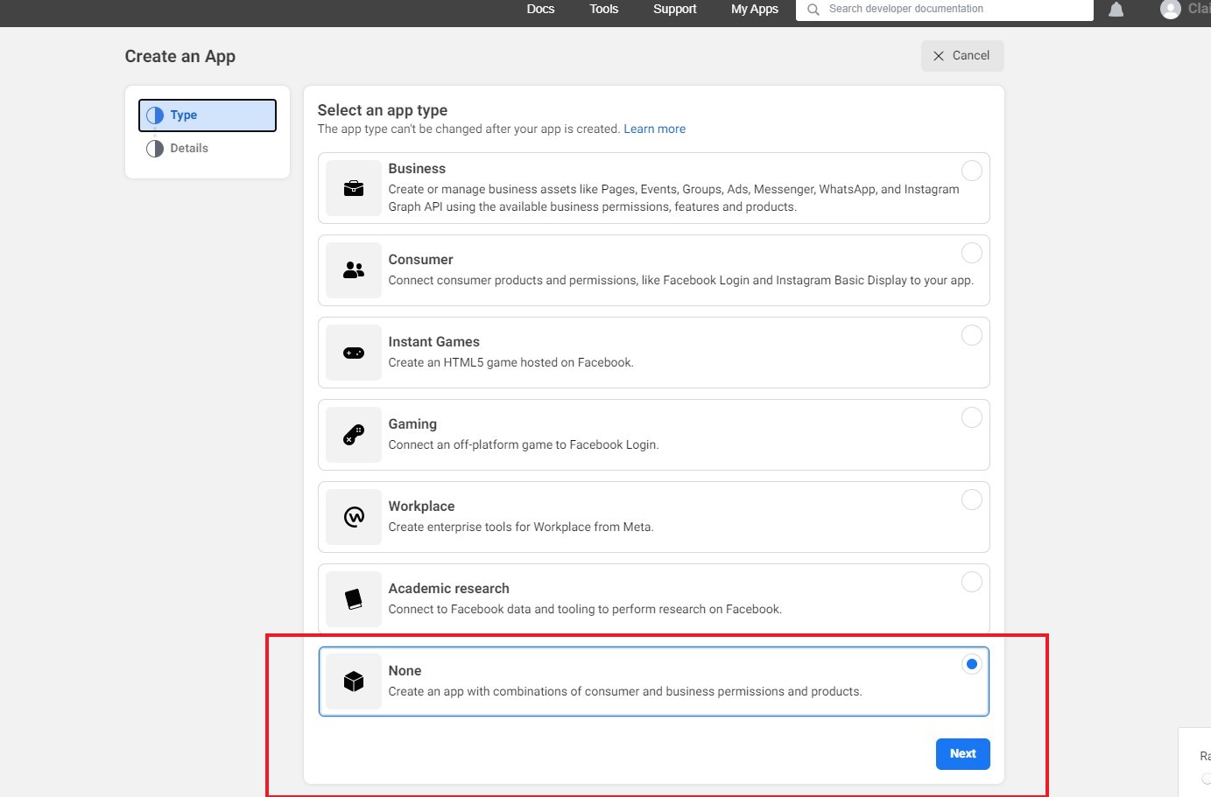
Task: Click the Consumer app type title
Action: (x=420, y=260)
